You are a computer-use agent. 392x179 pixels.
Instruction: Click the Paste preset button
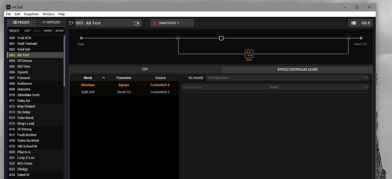point(37,31)
